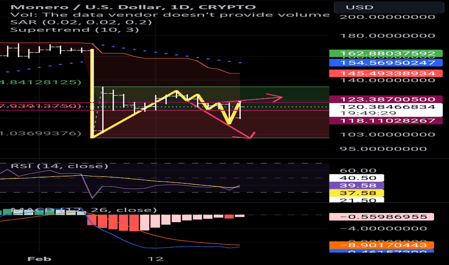This screenshot has height=265, width=449.
Task: Click the 123.38700500 price level label
Action: [386, 99]
